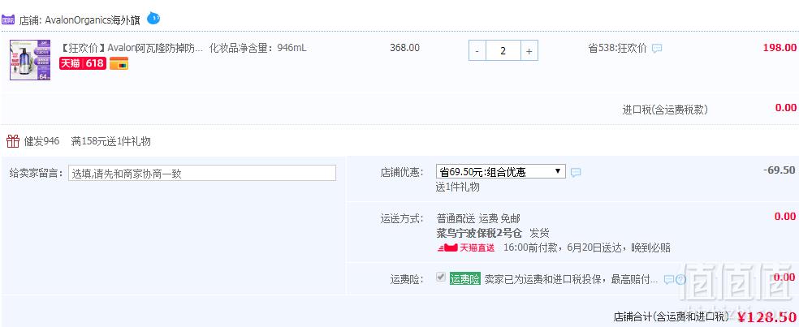Image resolution: width=799 pixels, height=327 pixels.
Task: Click the 菜鸟宁波保税2号仓 warehouse text
Action: 480,233
